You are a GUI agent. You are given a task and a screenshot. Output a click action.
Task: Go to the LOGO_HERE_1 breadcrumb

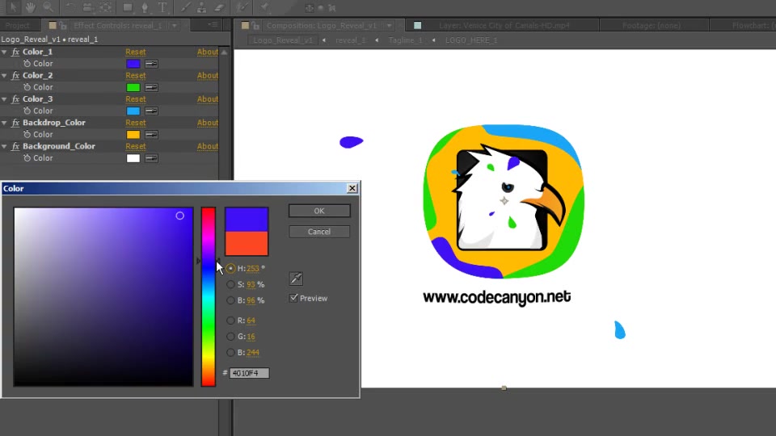[x=471, y=40]
